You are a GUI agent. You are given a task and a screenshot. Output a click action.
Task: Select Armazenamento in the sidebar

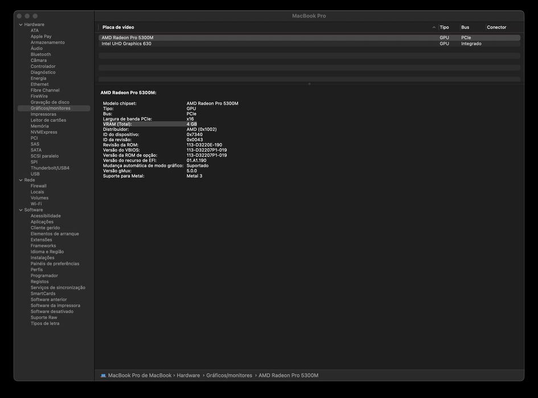pos(48,43)
